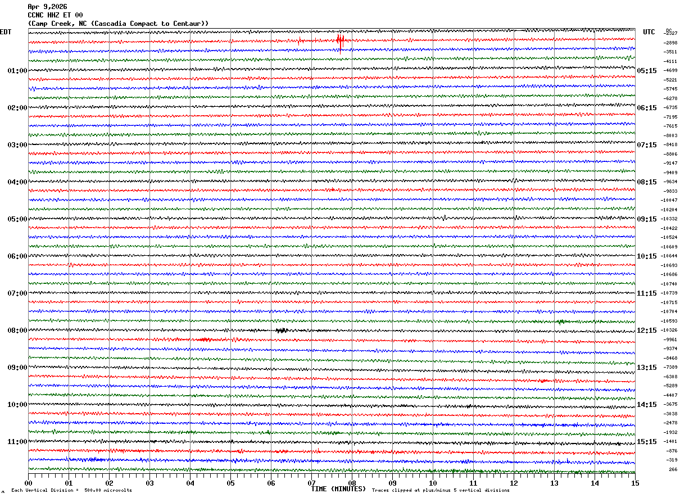
Task: Click the '03' minute axis label
Action: [149, 483]
